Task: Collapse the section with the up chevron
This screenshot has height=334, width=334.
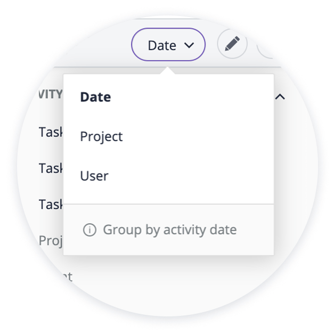Action: tap(280, 97)
